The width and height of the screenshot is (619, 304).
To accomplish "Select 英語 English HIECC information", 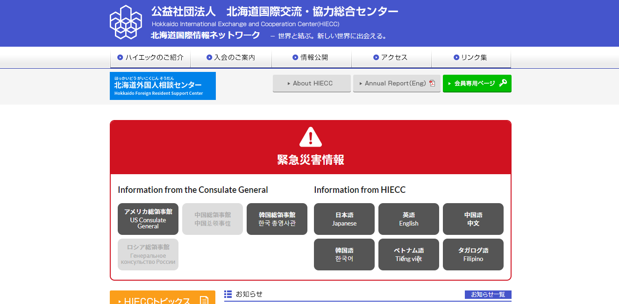I will click(x=409, y=219).
